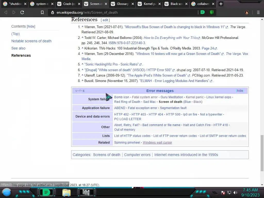Click the V view-template navbox link
264x198 pixels.
[x=76, y=91]
